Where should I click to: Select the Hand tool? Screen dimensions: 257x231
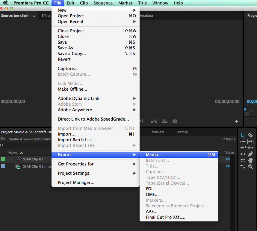pos(250,160)
